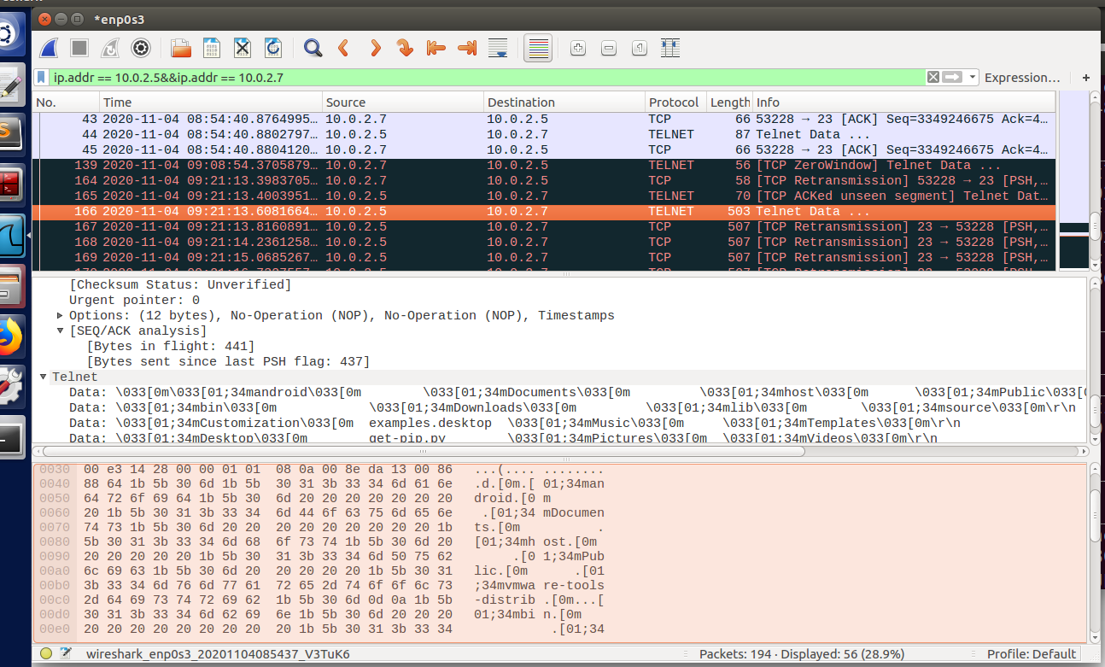Viewport: 1105px width, 667px height.
Task: Jump to the first packet
Action: [436, 48]
